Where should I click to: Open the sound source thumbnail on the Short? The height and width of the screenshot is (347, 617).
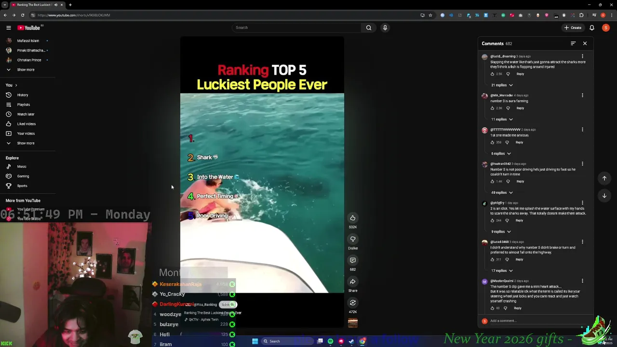pyautogui.click(x=353, y=323)
